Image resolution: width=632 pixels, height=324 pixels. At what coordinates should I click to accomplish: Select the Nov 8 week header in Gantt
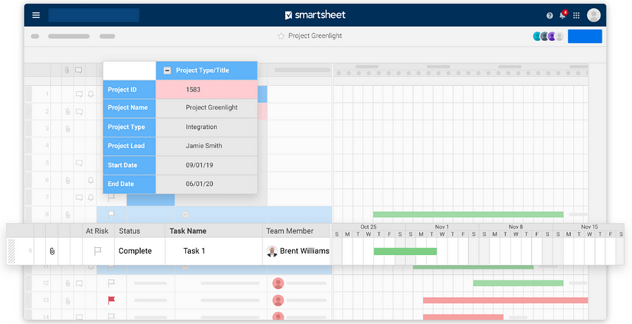pyautogui.click(x=515, y=227)
